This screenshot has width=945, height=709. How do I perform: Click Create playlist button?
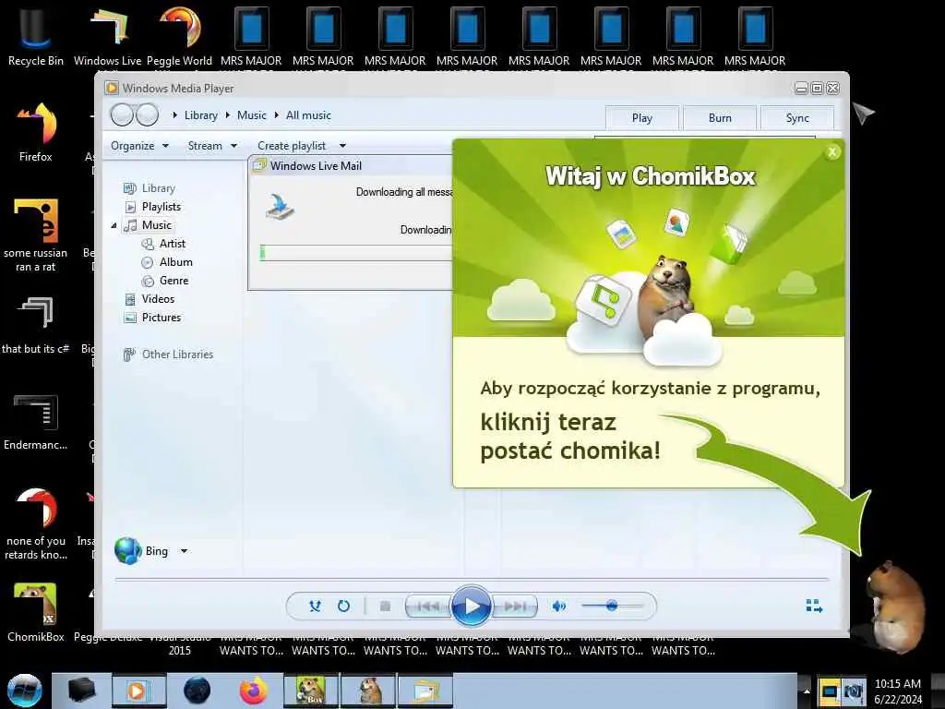click(x=292, y=146)
